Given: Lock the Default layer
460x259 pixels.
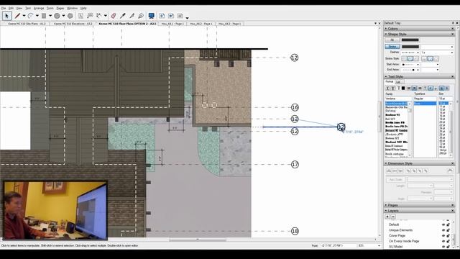Looking at the screenshot, I should pos(448,224).
